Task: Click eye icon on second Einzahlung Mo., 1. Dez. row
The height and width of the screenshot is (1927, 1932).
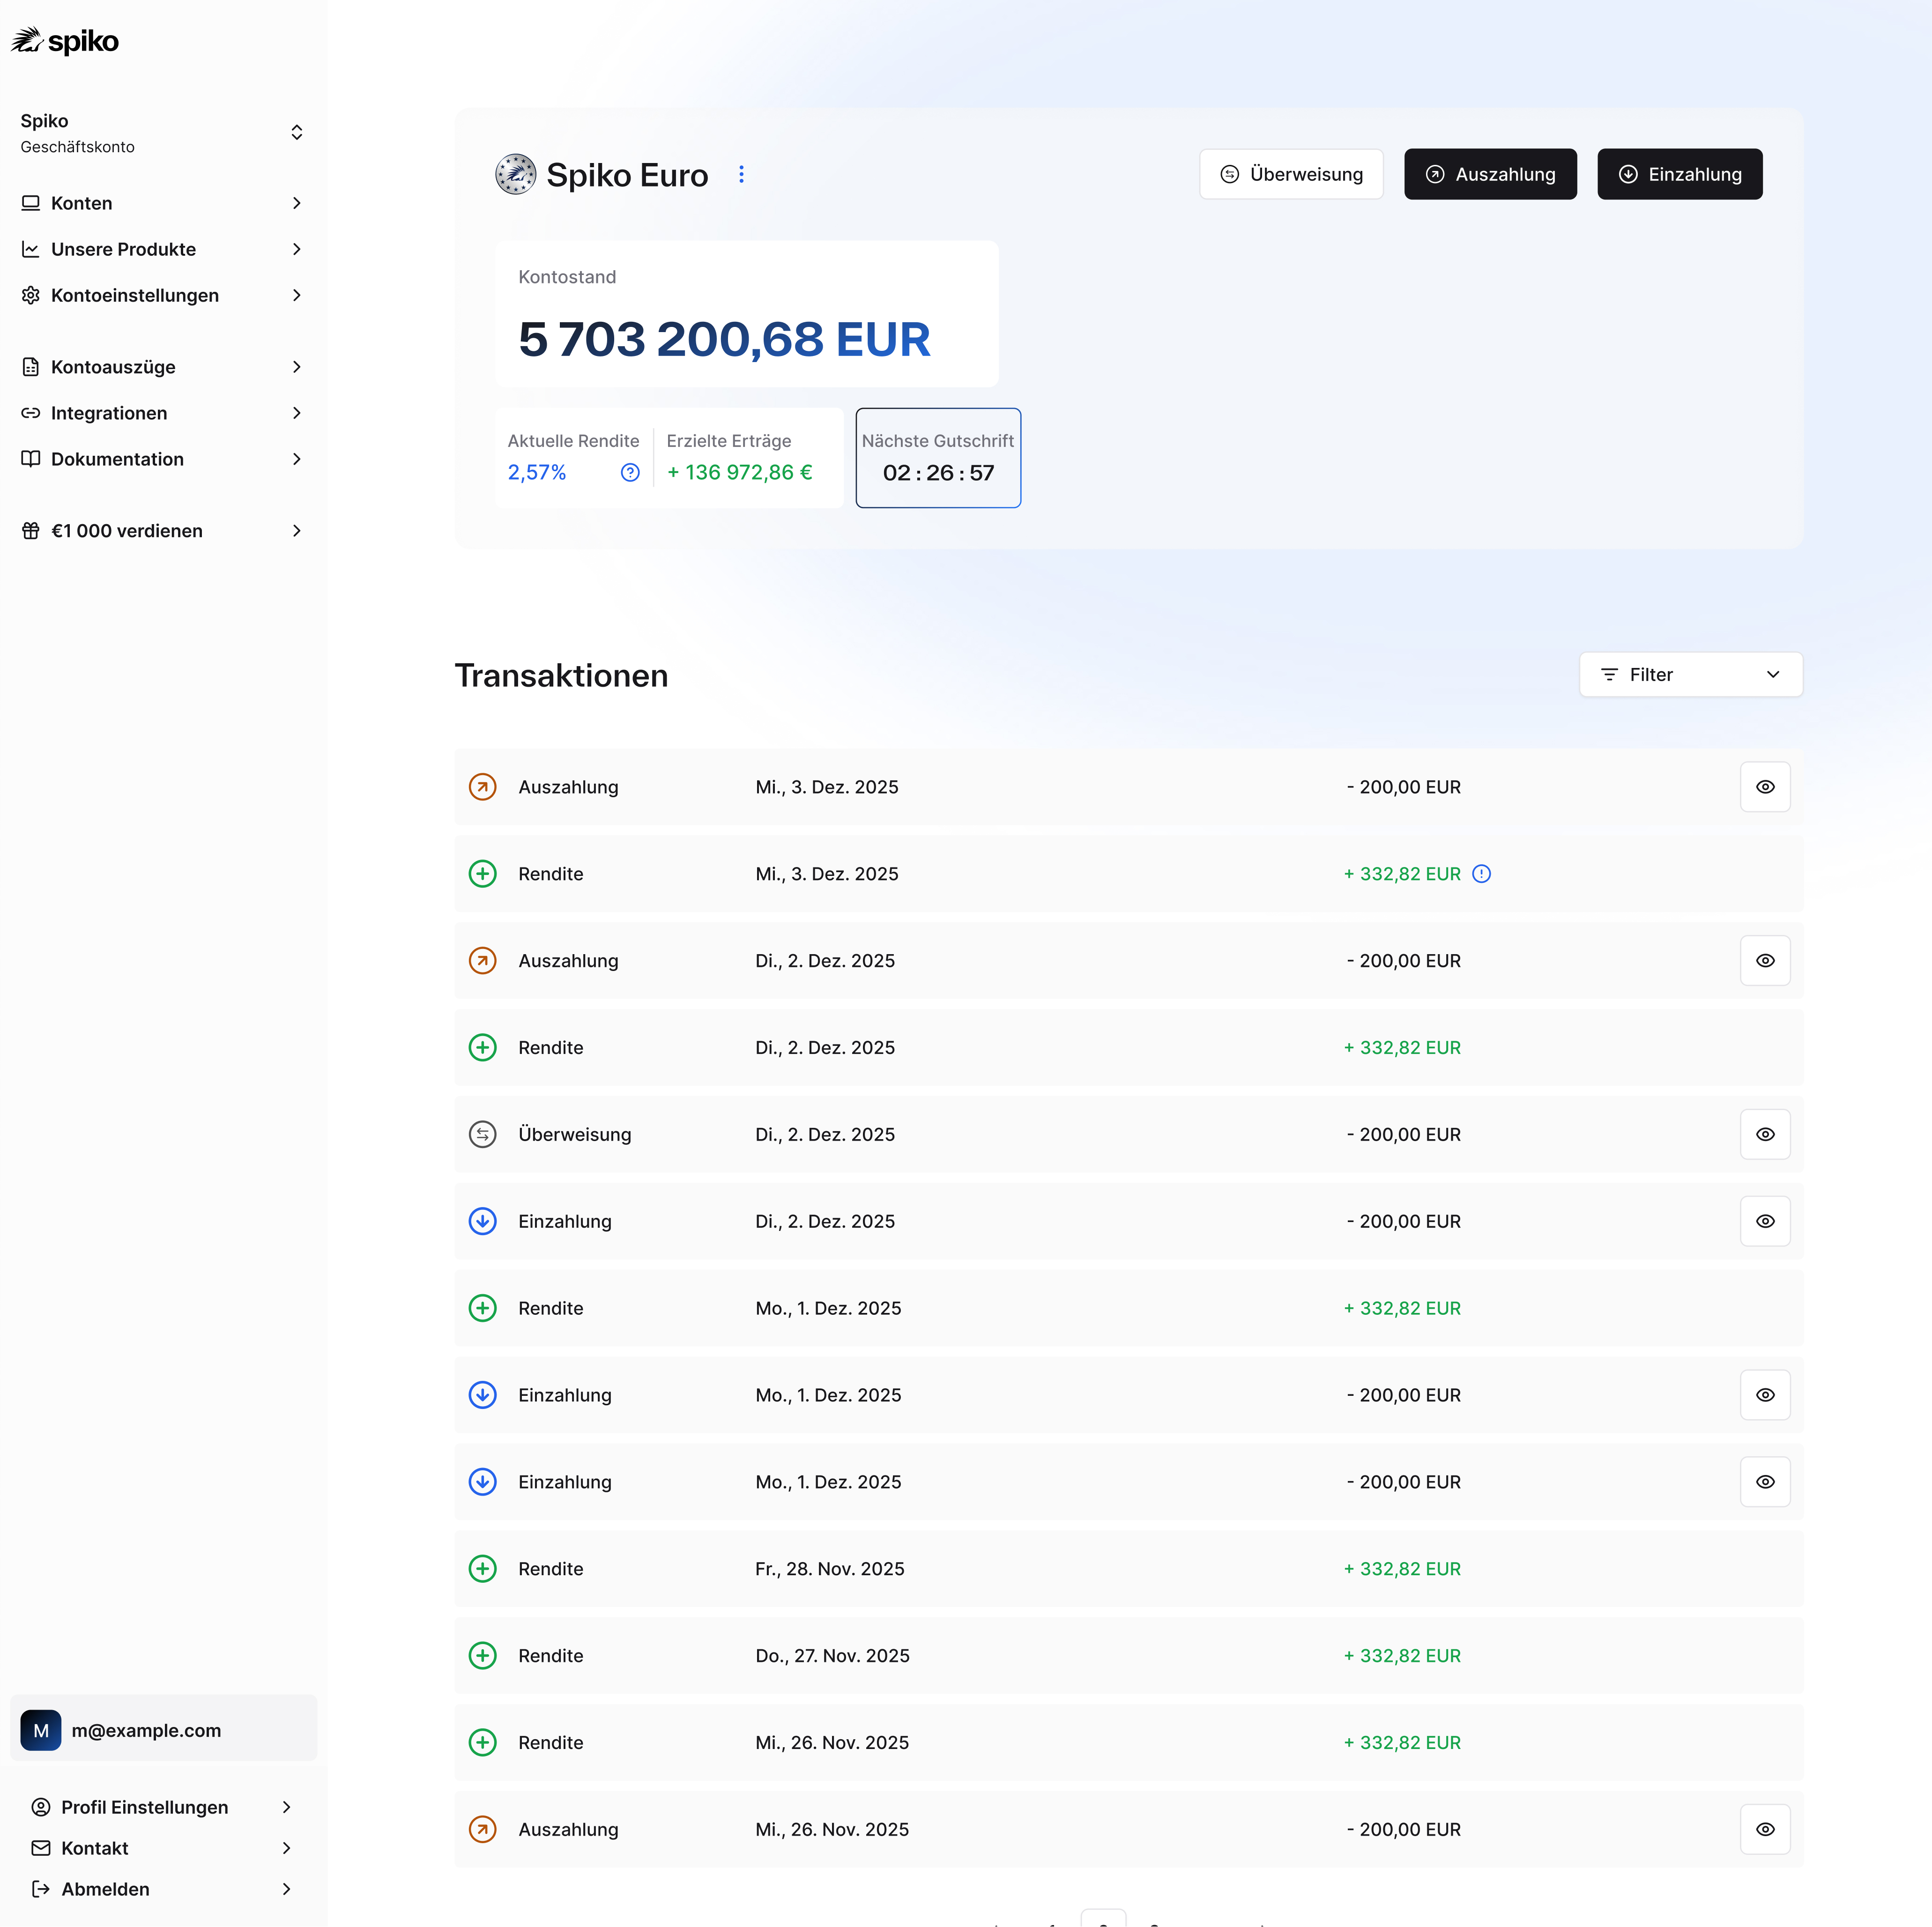Action: pos(1765,1482)
